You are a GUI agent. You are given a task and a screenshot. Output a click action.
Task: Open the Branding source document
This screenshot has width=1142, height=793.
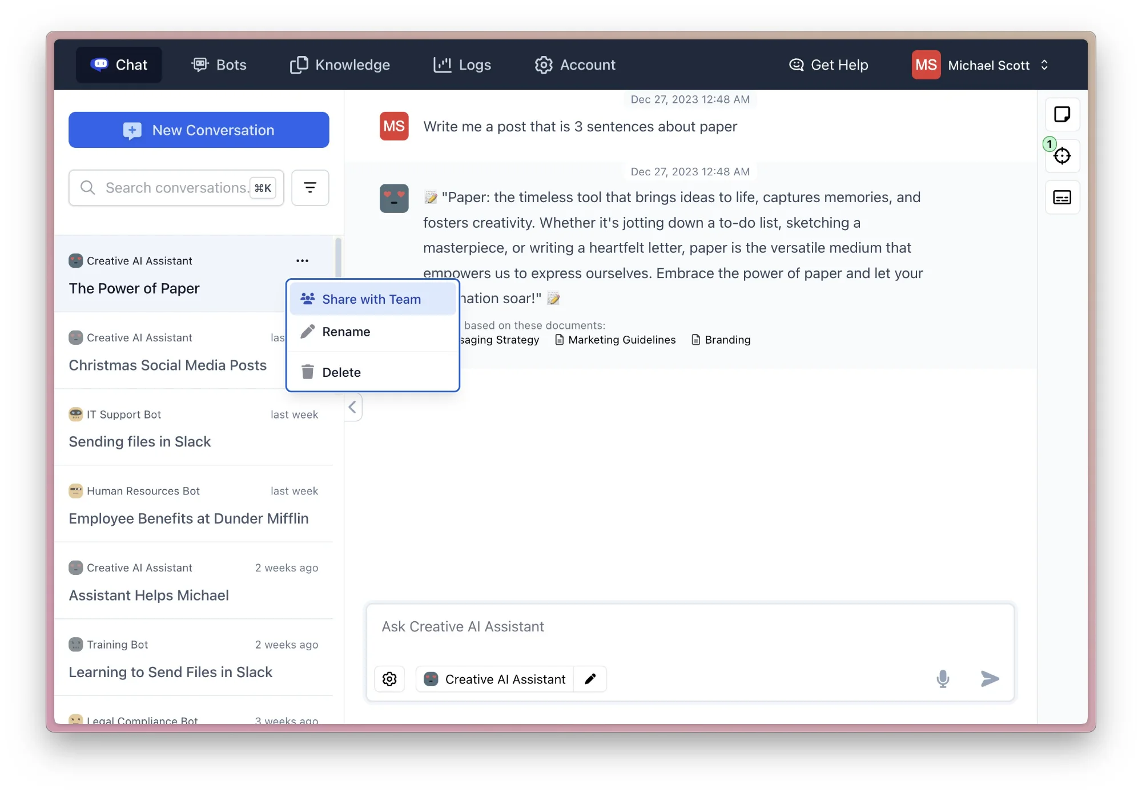tap(721, 340)
